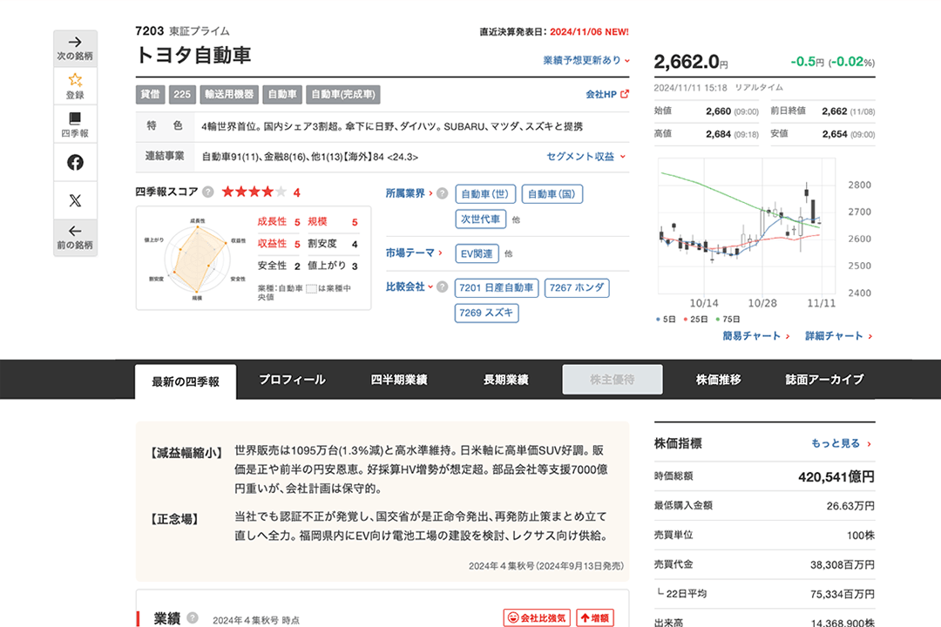Click 7267 ホンダ comparison company button
Image resolution: width=941 pixels, height=627 pixels.
[x=577, y=287]
